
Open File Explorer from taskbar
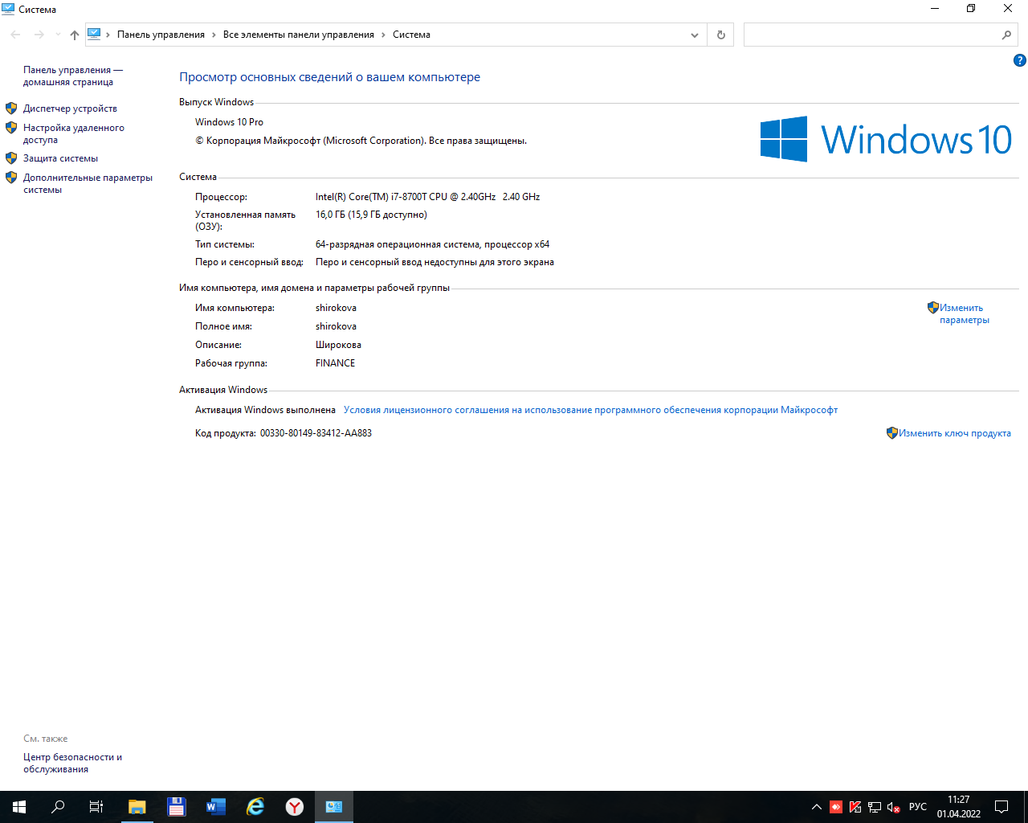(137, 807)
